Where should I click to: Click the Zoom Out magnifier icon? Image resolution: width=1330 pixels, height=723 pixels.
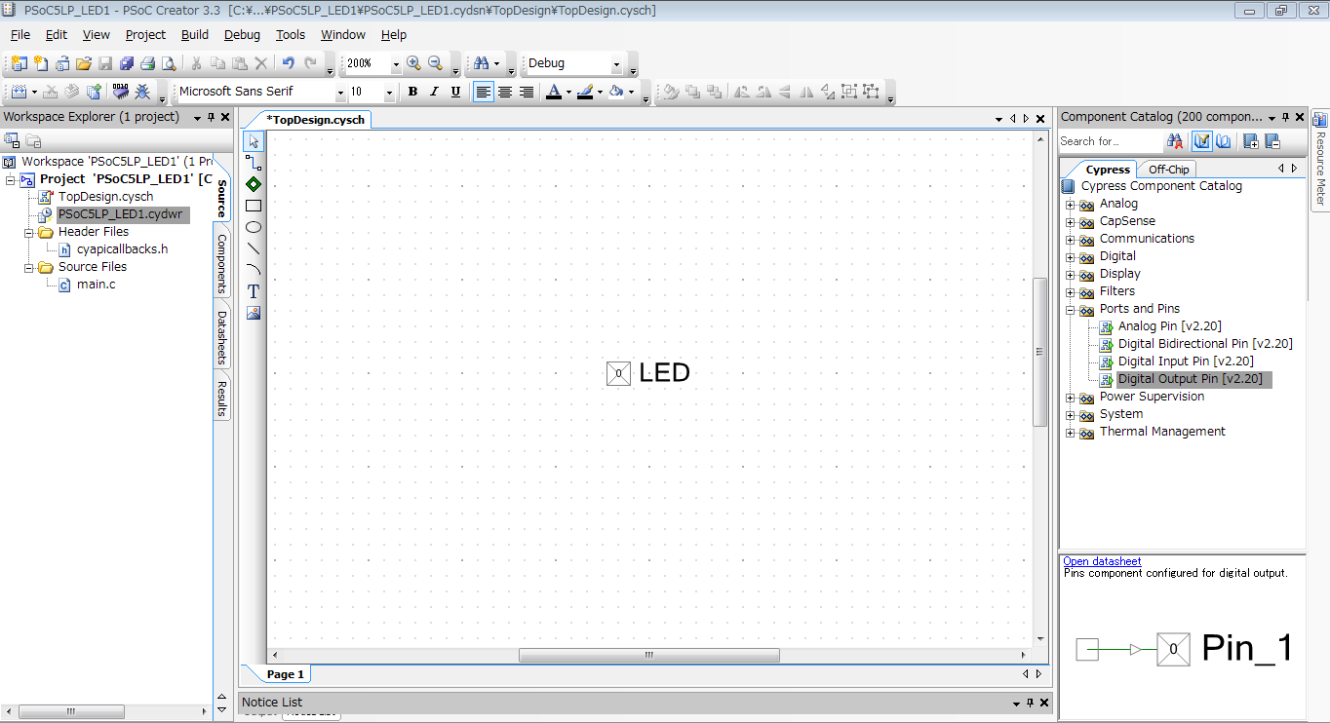[435, 63]
